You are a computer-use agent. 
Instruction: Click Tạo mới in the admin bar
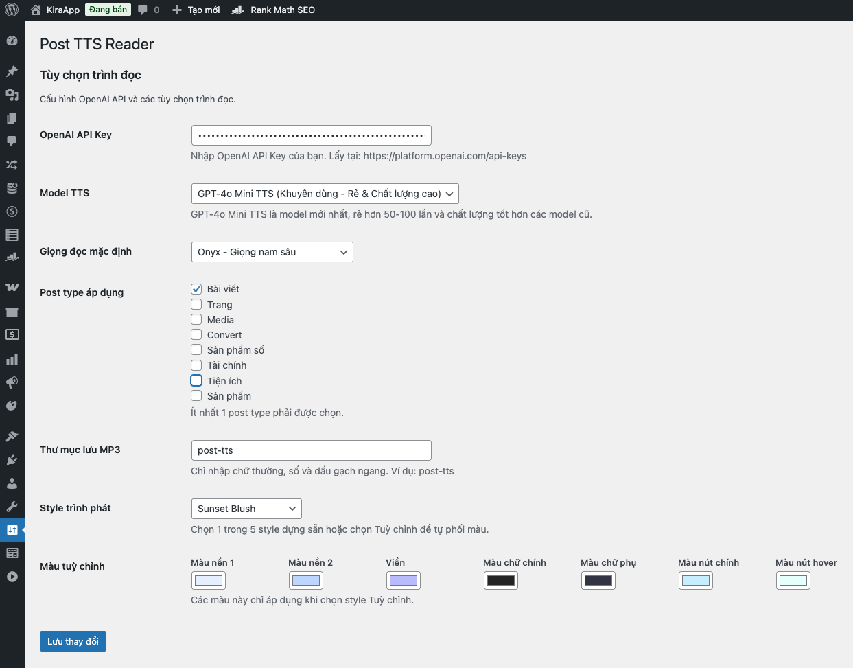point(196,10)
